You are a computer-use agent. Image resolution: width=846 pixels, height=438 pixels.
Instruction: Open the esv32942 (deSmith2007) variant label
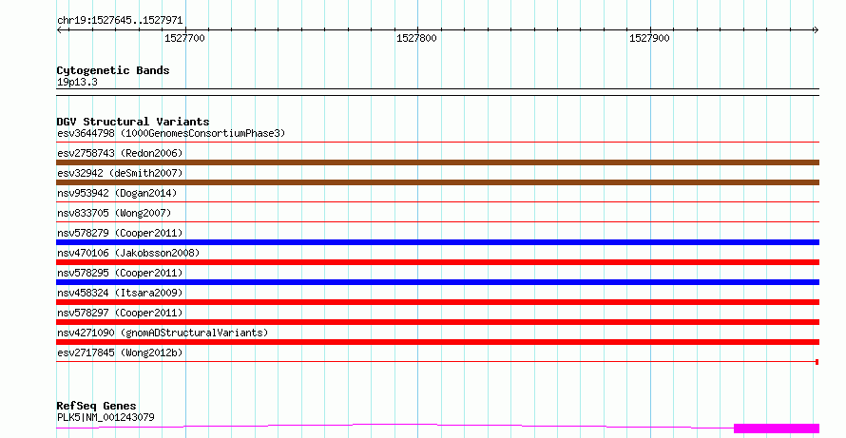pos(120,173)
